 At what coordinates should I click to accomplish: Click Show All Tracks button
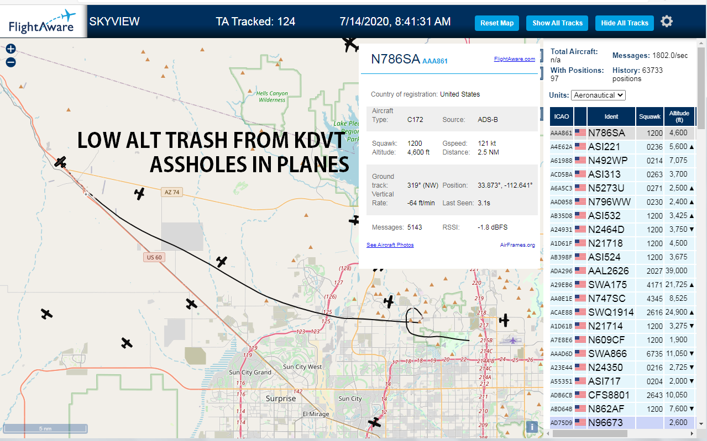(x=557, y=23)
